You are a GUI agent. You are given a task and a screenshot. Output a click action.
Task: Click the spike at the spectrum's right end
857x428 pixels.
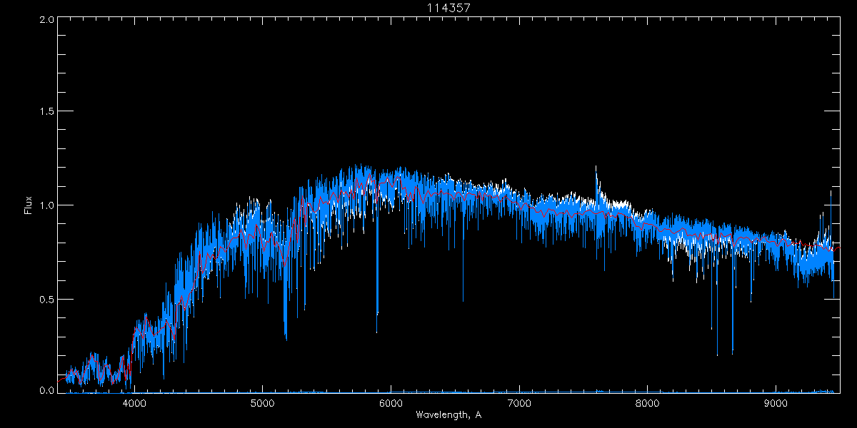(831, 194)
